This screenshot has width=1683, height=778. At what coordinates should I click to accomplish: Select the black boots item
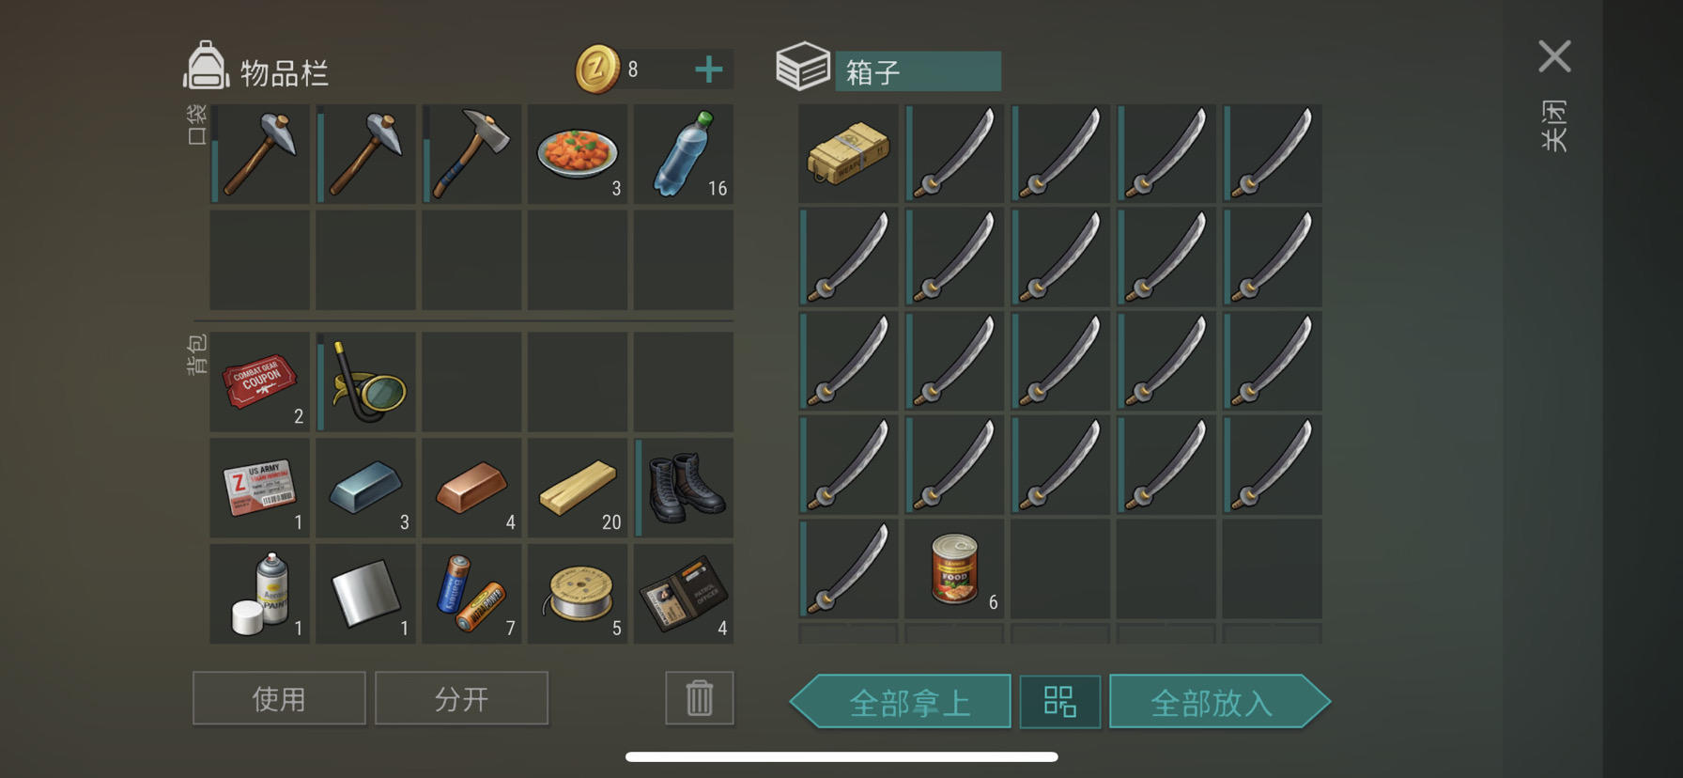pyautogui.click(x=684, y=488)
